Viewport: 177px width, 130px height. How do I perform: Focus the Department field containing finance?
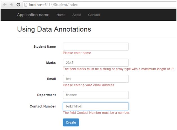click(96, 95)
